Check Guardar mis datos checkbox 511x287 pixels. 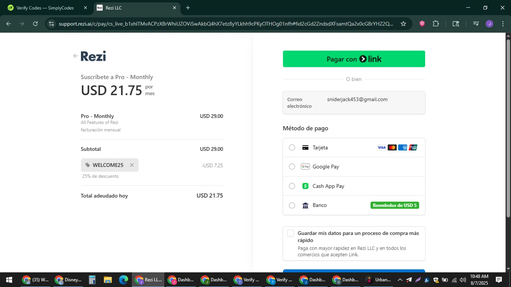(x=290, y=233)
